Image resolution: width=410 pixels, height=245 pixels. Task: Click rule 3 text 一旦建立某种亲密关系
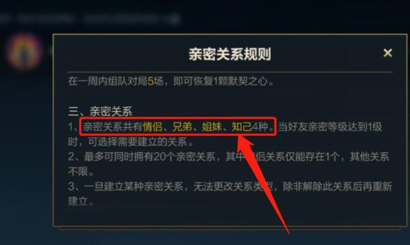pos(133,187)
